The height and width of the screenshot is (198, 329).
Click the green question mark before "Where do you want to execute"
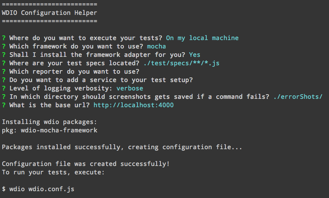[x=4, y=38]
